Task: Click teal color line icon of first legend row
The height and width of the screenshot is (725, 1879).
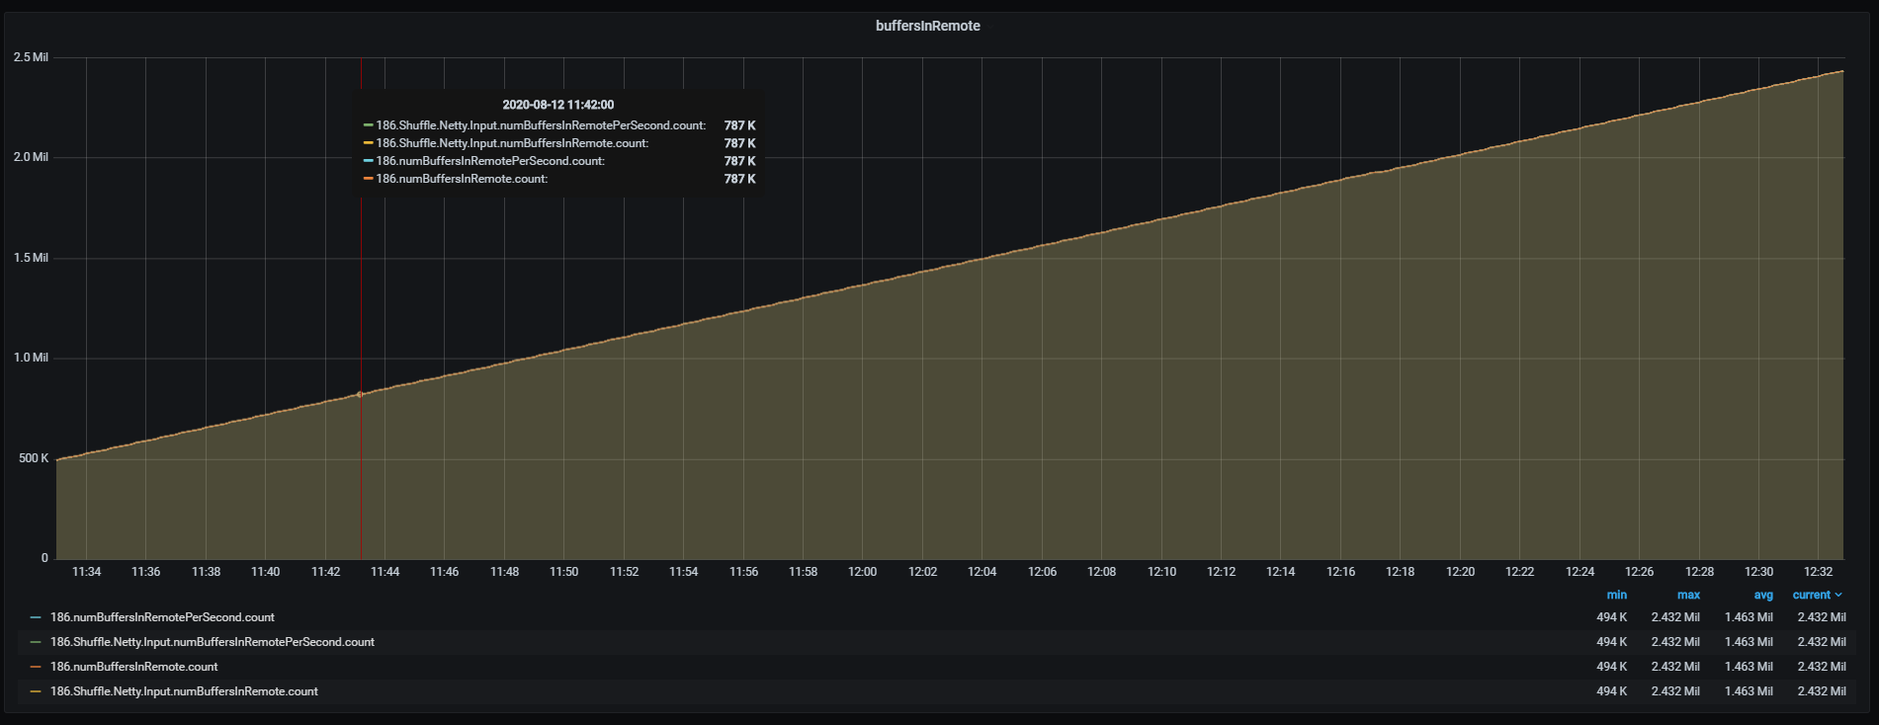Action: pyautogui.click(x=37, y=617)
